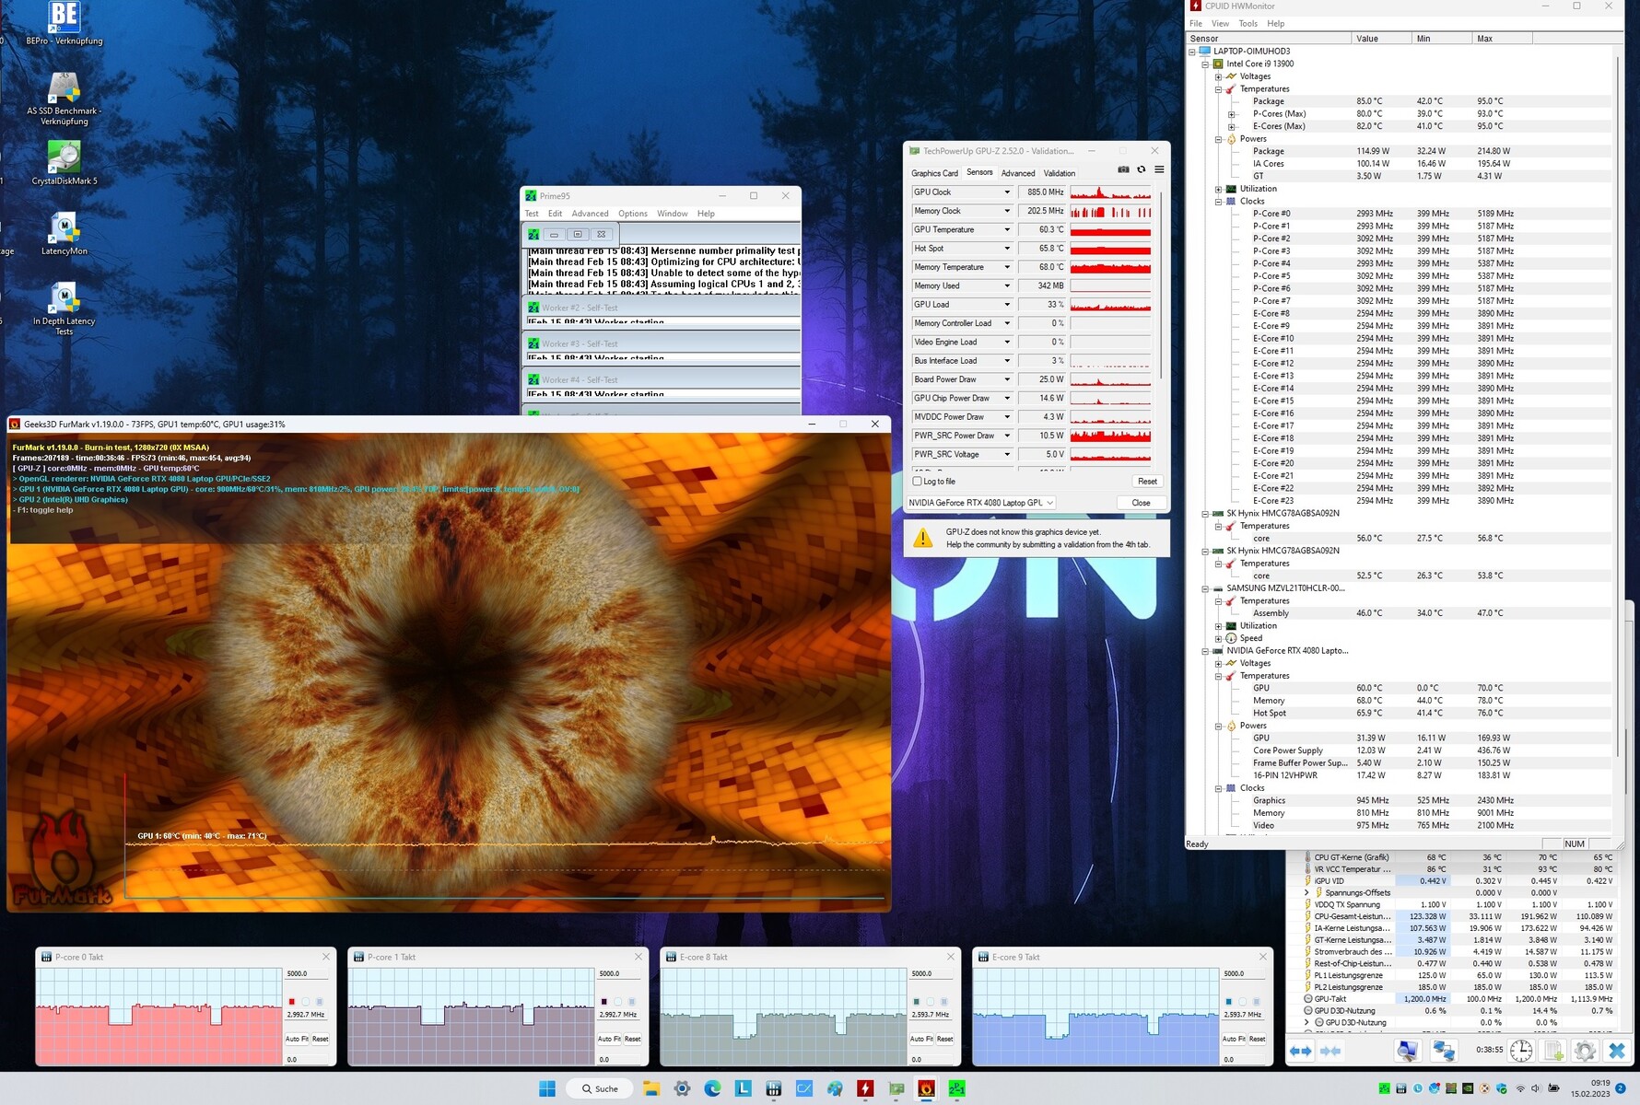1640x1105 pixels.
Task: Open the volume tray icon
Action: [x=1536, y=1088]
